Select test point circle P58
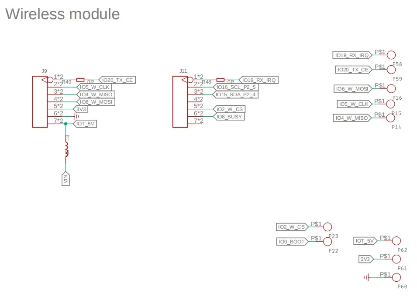Image resolution: width=417 pixels, height=307 pixels. [x=391, y=55]
